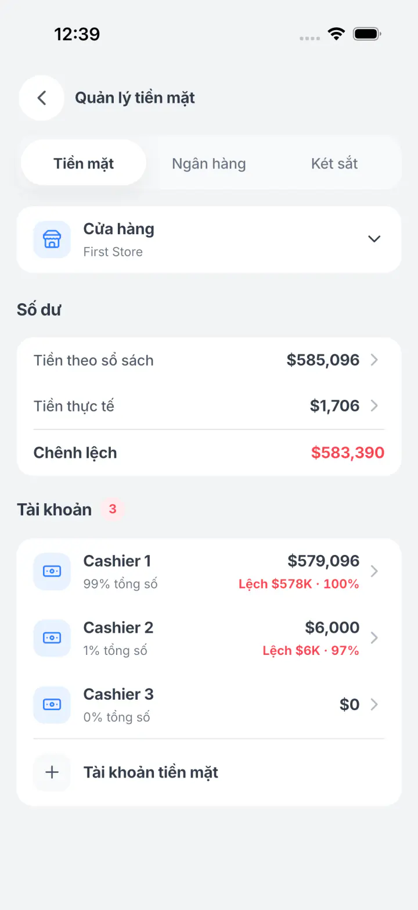Viewport: 418px width, 910px height.
Task: Open Tiền theo sổ sách details chevron
Action: pyautogui.click(x=374, y=360)
